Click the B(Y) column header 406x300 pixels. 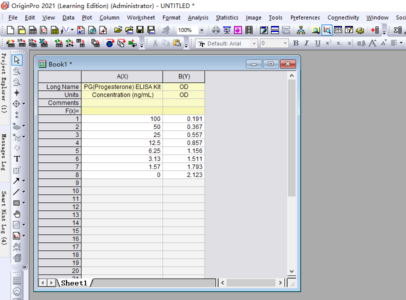(183, 76)
